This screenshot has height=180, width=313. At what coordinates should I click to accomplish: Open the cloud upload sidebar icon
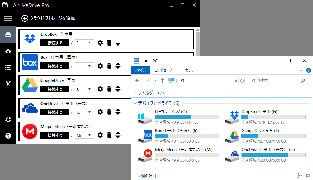click(x=8, y=51)
